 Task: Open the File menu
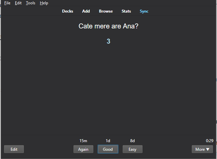(7, 3)
